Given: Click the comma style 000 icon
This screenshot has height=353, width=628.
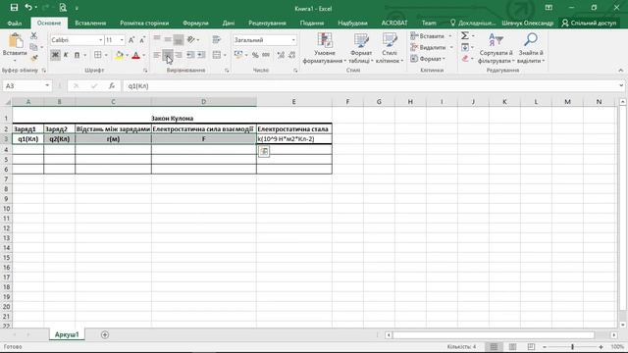Looking at the screenshot, I should tap(266, 55).
